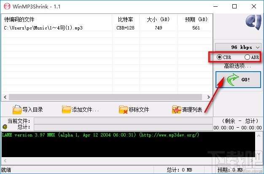Click the 比特率 column header
Viewport: 264px width, 174px height.
126,19
